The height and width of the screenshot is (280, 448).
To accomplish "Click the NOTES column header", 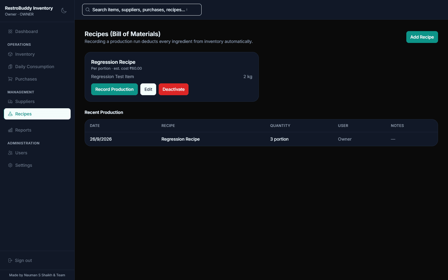I will point(397,126).
